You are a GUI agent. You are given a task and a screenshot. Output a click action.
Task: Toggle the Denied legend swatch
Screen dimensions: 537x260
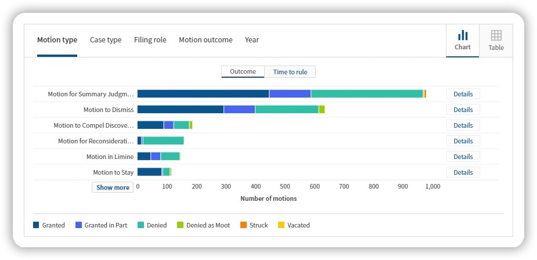click(140, 225)
